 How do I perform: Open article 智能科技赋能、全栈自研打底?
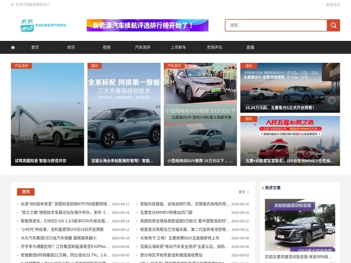coord(185,204)
